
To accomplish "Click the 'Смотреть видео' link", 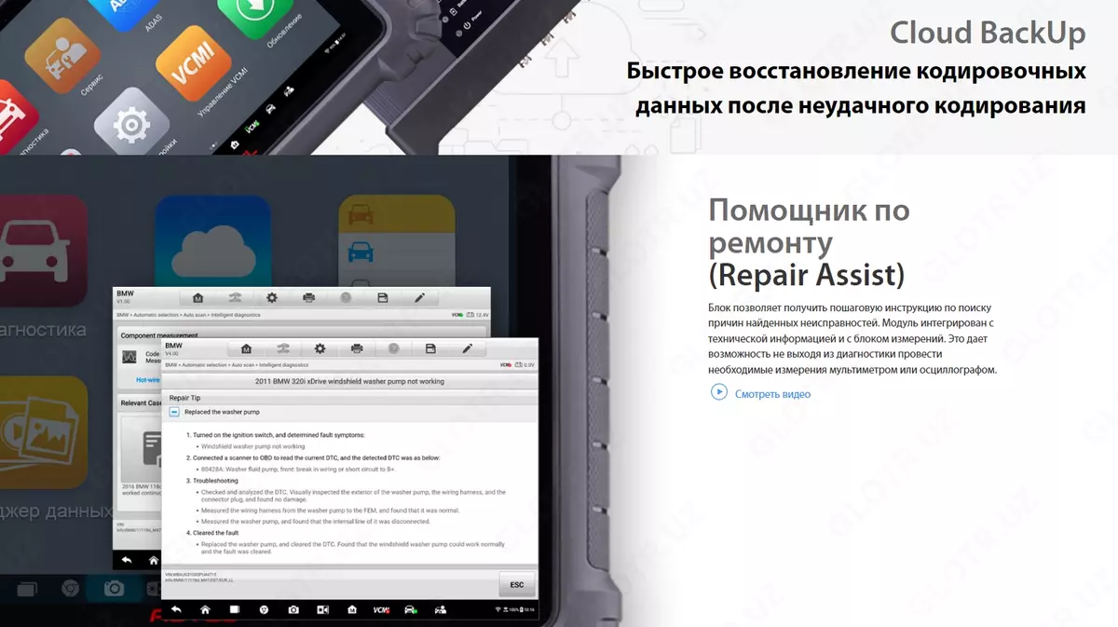I will [x=772, y=394].
